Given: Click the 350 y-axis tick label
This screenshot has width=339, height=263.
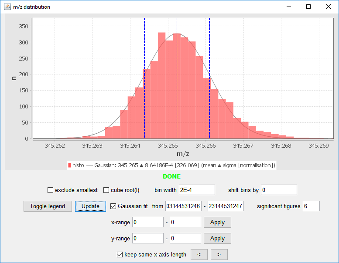Looking at the screenshot, I should pos(24,26).
